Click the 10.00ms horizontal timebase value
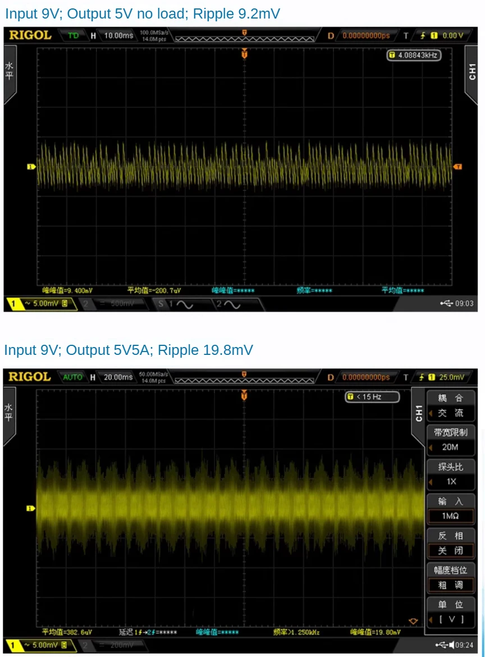 pyautogui.click(x=118, y=35)
